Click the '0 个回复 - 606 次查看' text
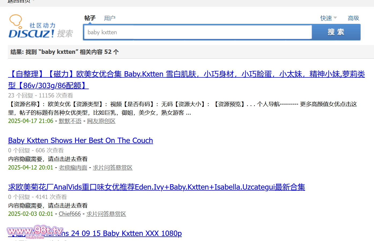Image resolution: width=374 pixels, height=241 pixels. [x=36, y=150]
